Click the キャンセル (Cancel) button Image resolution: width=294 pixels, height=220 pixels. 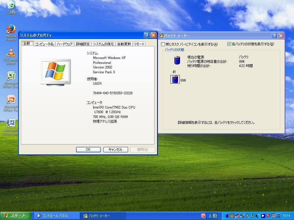click(x=115, y=150)
